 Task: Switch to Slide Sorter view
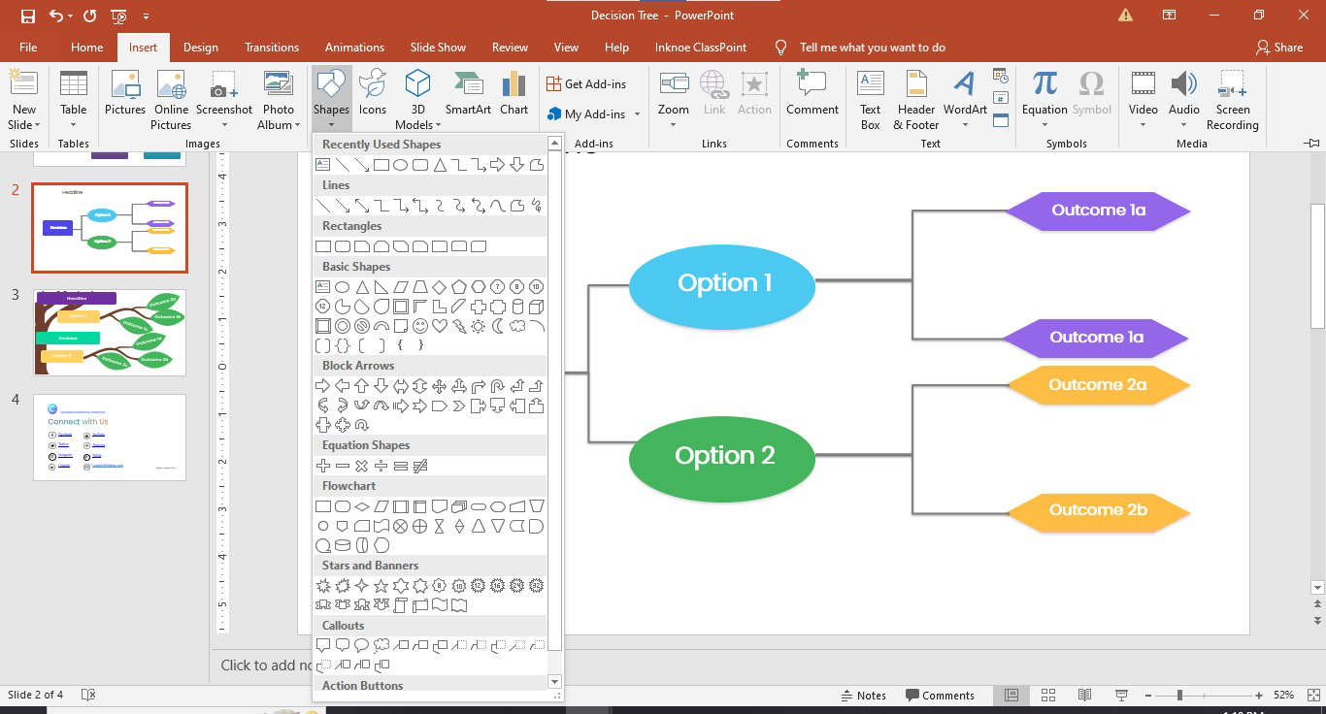click(x=1048, y=695)
